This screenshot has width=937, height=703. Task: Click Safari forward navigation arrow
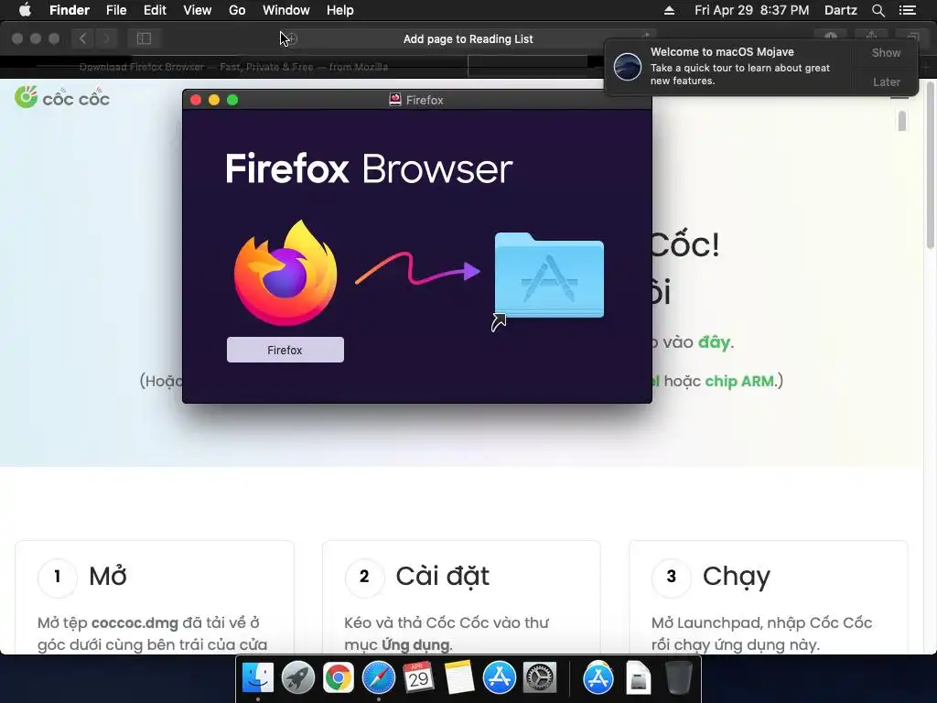[x=106, y=38]
